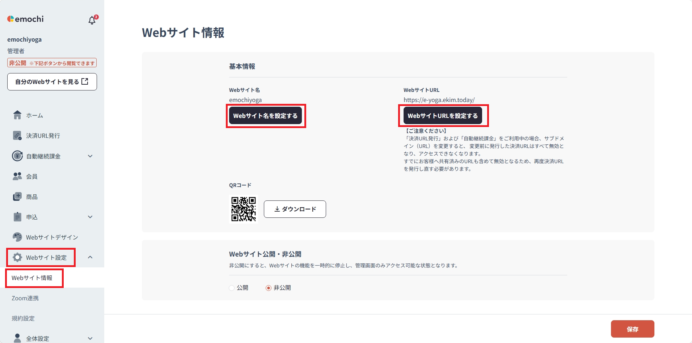Expand the 全体設定 submenu chevron
The width and height of the screenshot is (692, 343).
coord(90,338)
